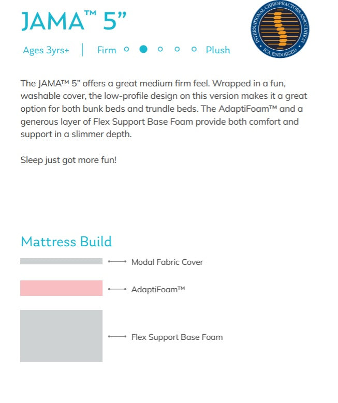Click the Mattress Build heading
The height and width of the screenshot is (403, 338).
66,242
